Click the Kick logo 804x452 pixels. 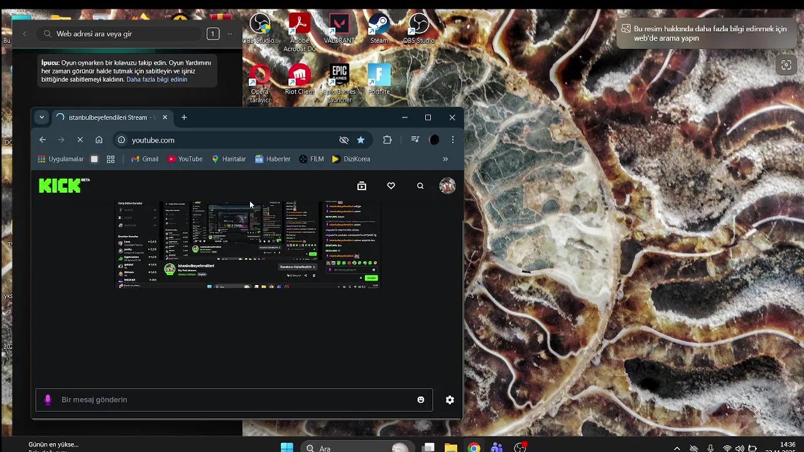point(64,185)
